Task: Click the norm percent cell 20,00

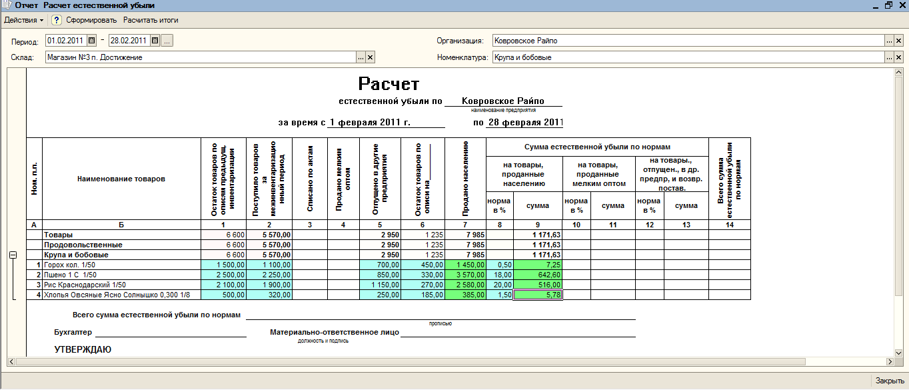Action: tap(500, 285)
